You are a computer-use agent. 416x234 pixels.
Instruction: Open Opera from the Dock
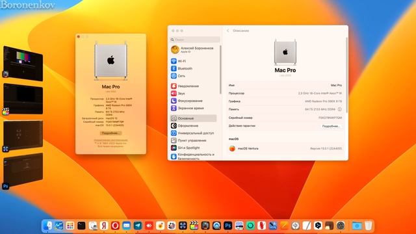tap(115, 226)
